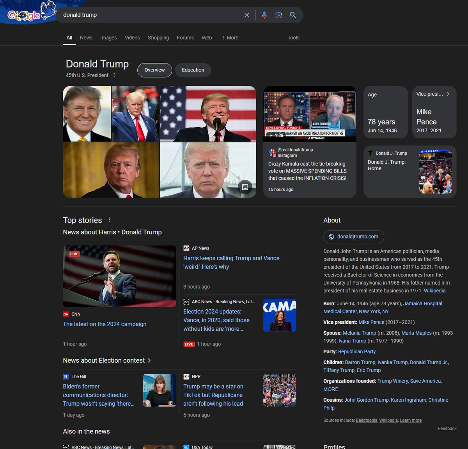Click the Marla Maples spouse link

(x=417, y=333)
